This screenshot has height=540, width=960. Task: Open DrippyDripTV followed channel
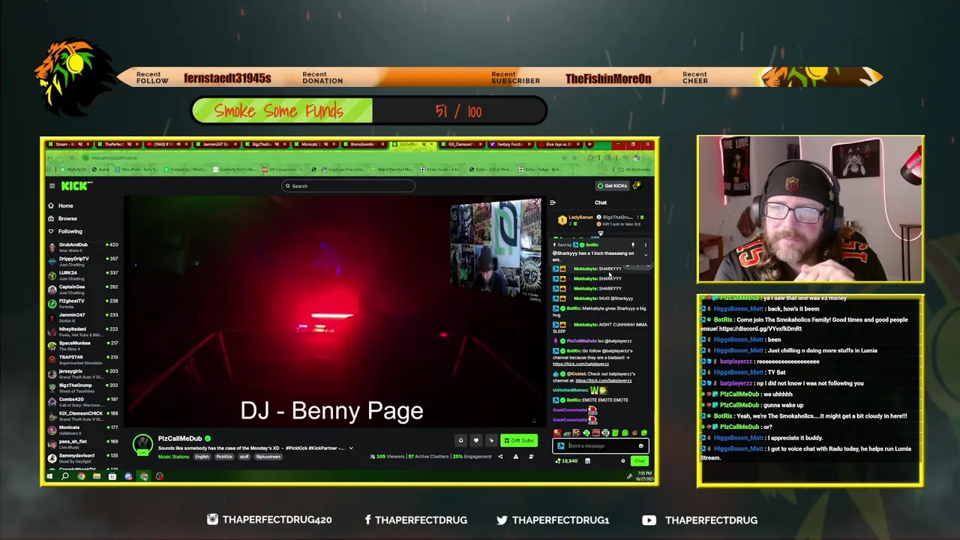tap(82, 261)
